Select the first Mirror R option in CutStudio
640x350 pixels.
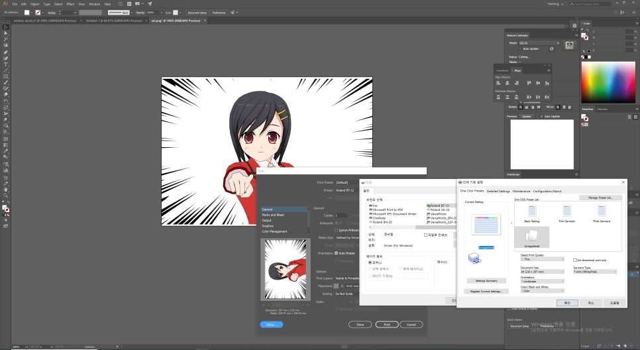558,107
